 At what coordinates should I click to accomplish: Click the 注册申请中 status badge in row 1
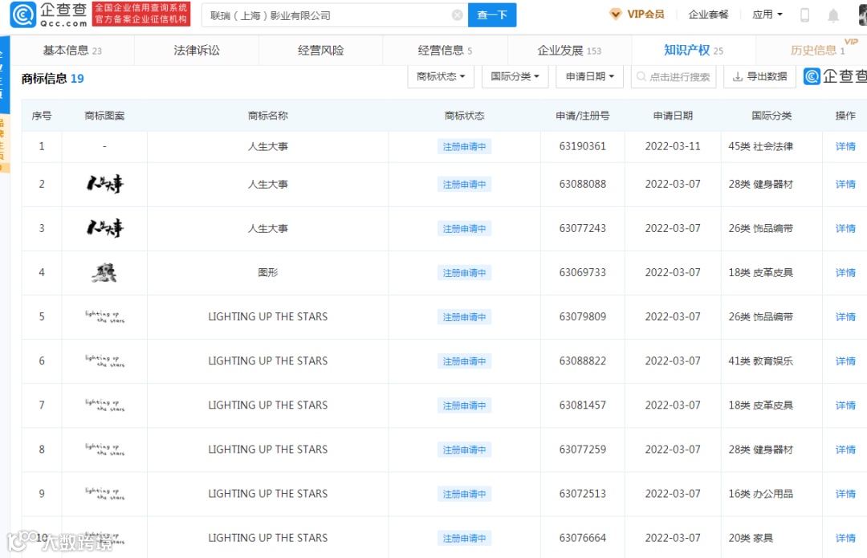tap(464, 146)
